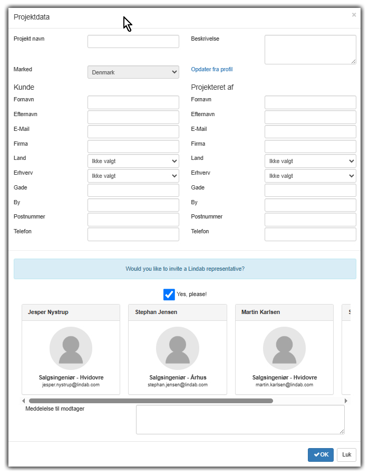The image size is (369, 475).
Task: Click the right arrow of the representatives scrollbar
Action: (x=346, y=401)
